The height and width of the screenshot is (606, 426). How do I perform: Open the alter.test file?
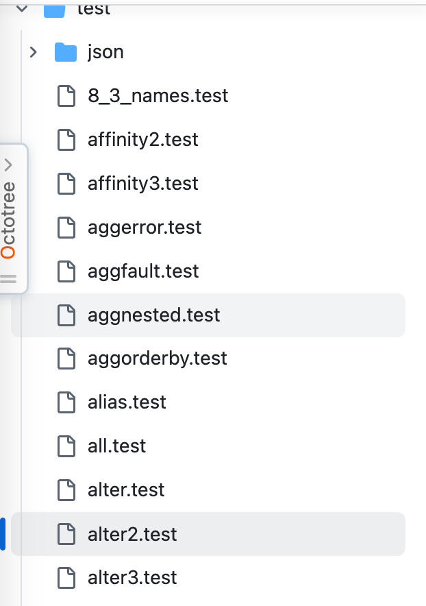tap(126, 490)
